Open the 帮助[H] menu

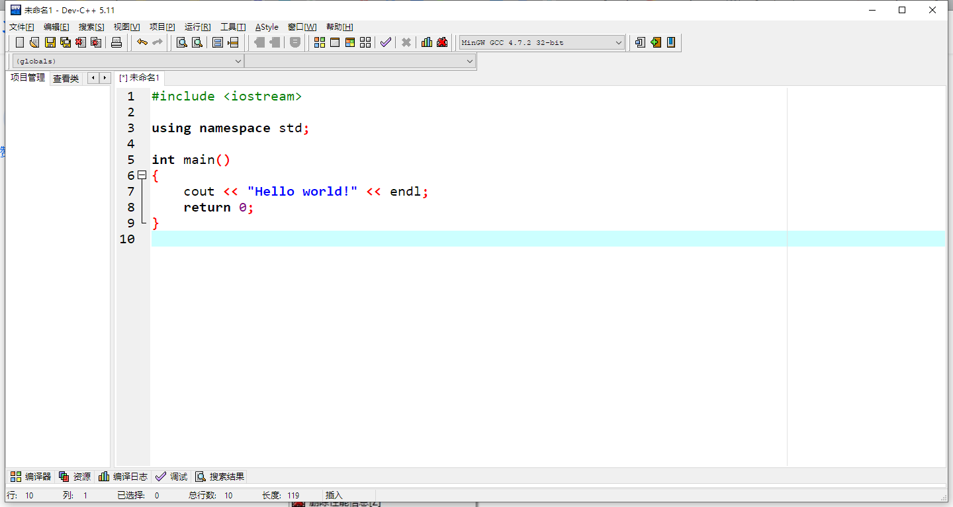click(340, 27)
